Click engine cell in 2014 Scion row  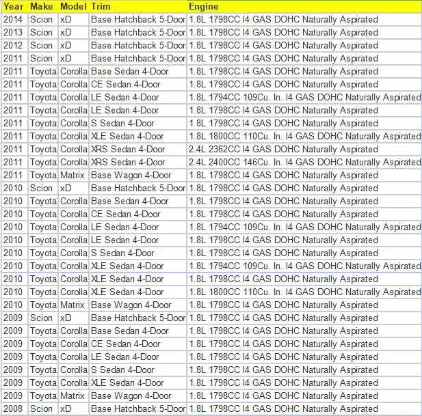pyautogui.click(x=304, y=20)
